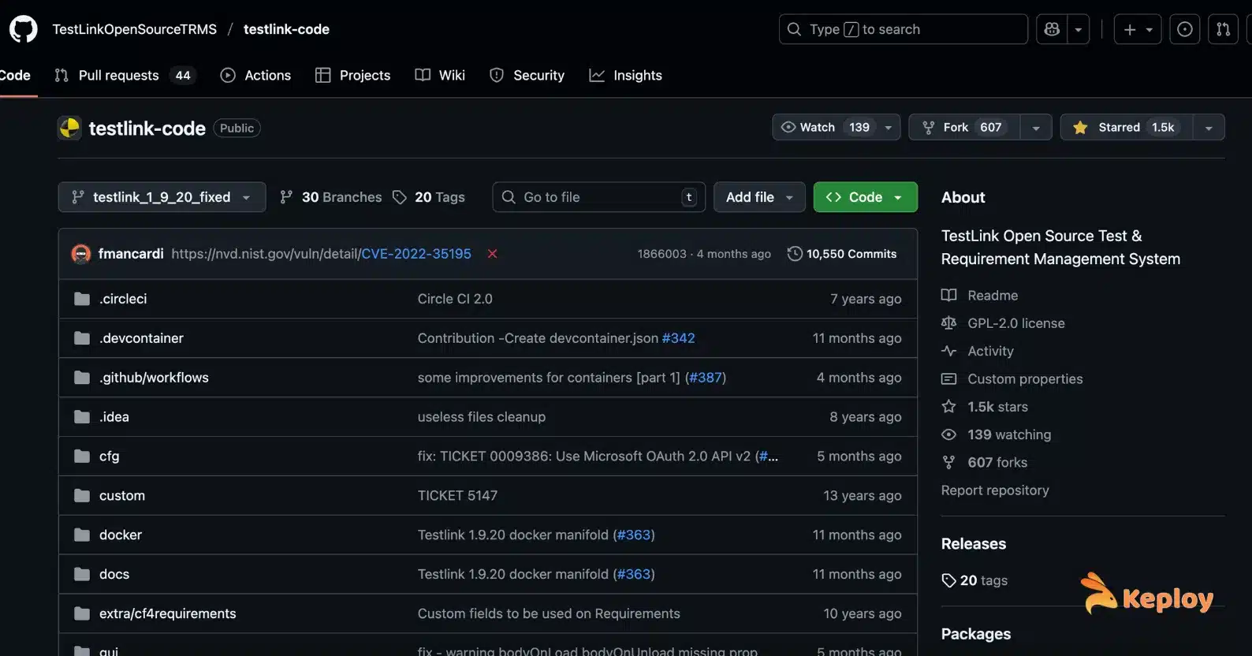Open the Add file dropdown
The width and height of the screenshot is (1252, 656).
click(x=758, y=197)
